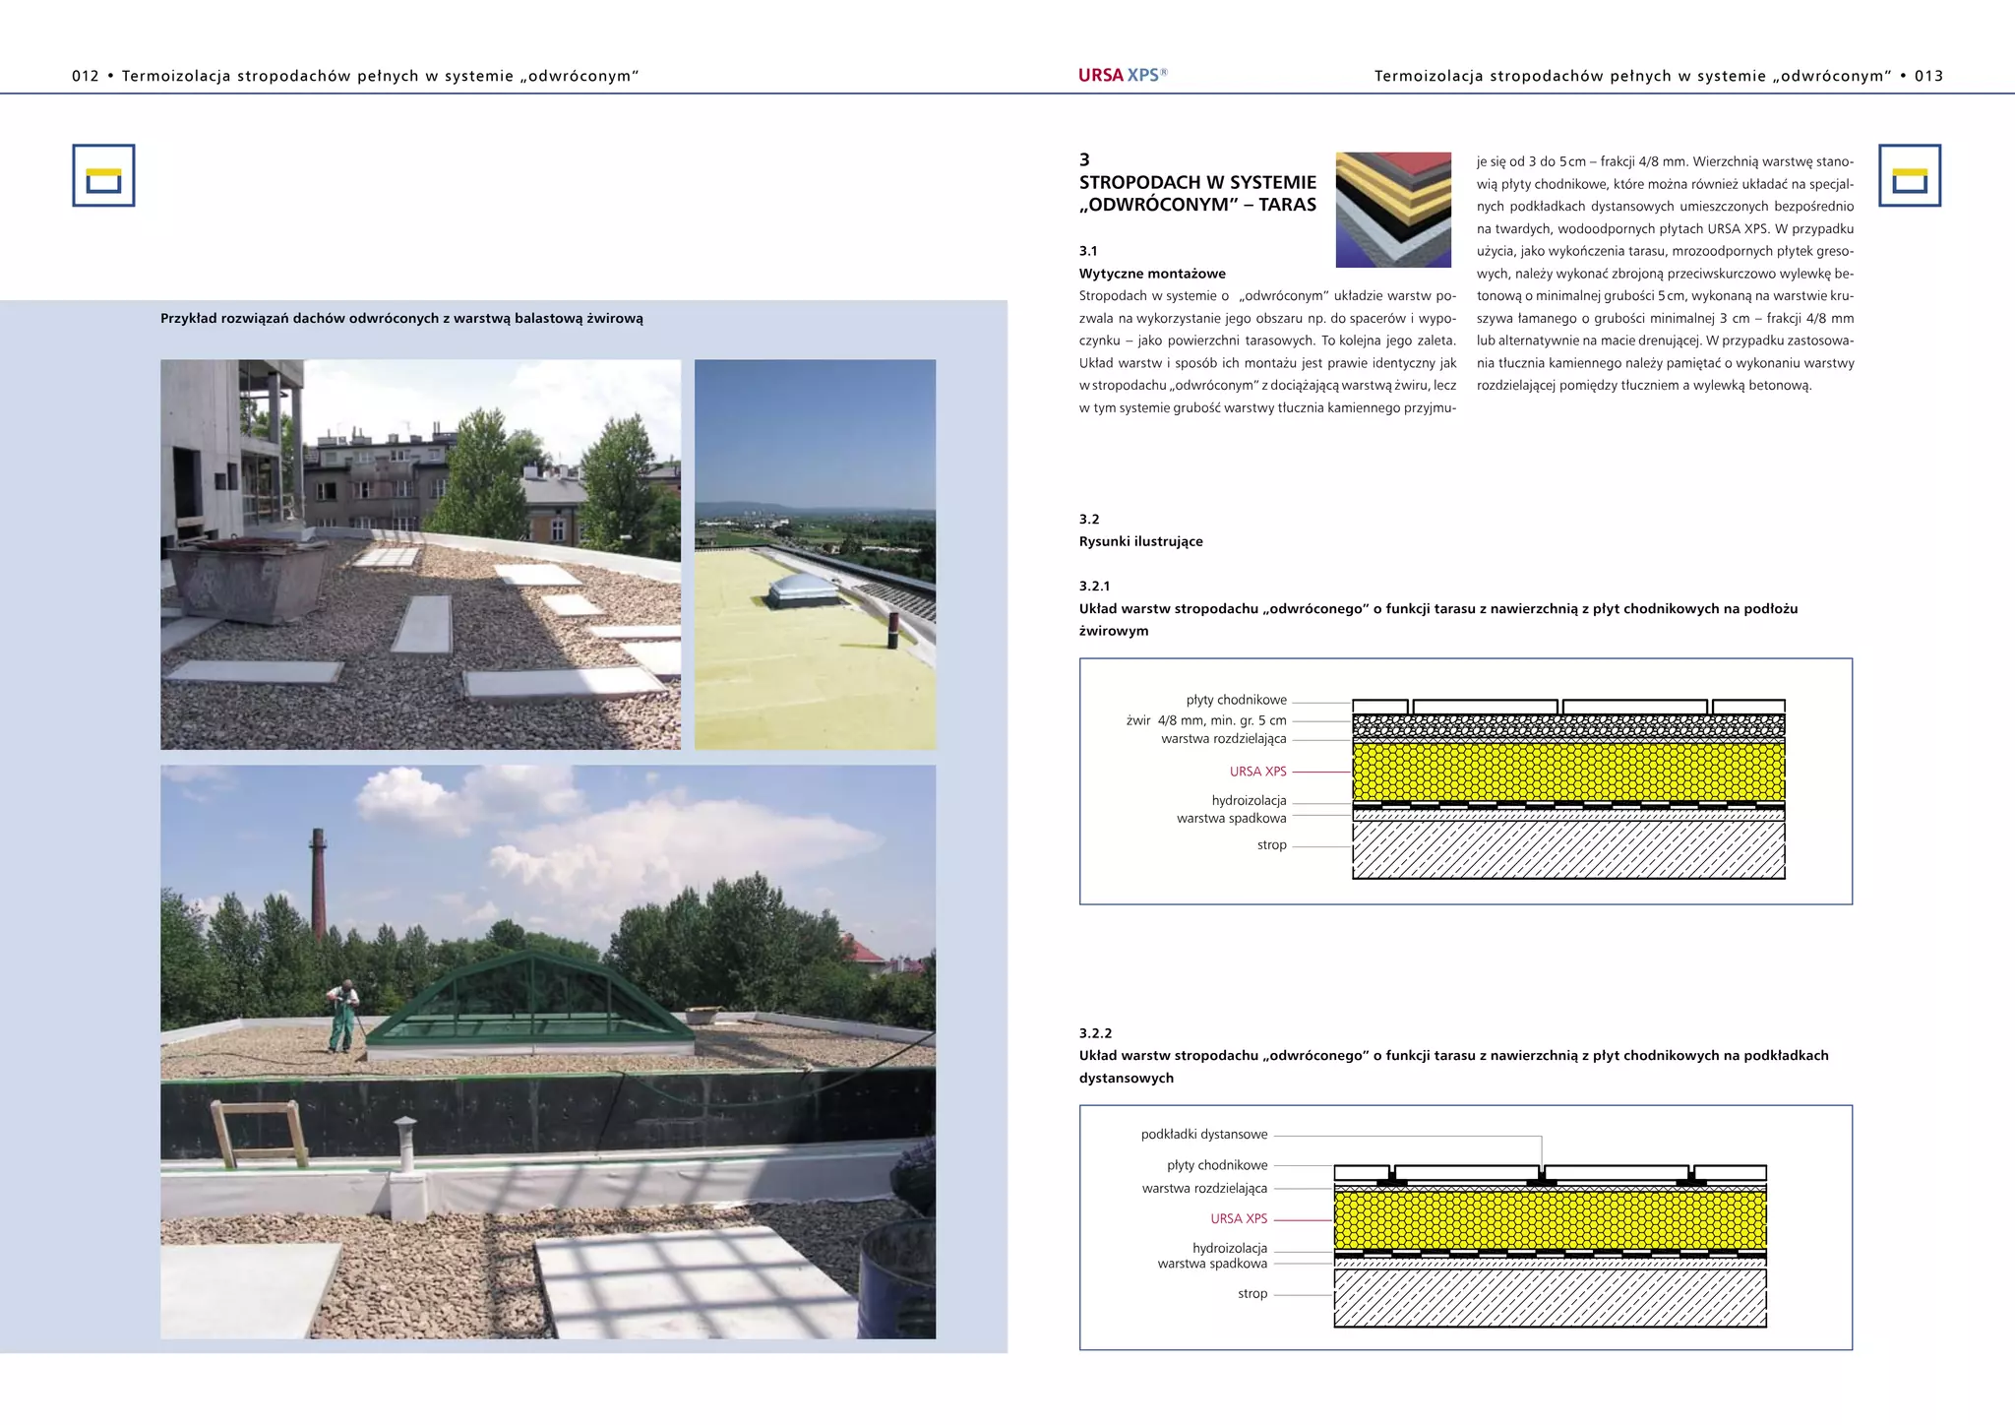Screen dimensions: 2015x1425
Task: Click red 'URSA XPS' label in second diagram
Action: coord(1239,1218)
